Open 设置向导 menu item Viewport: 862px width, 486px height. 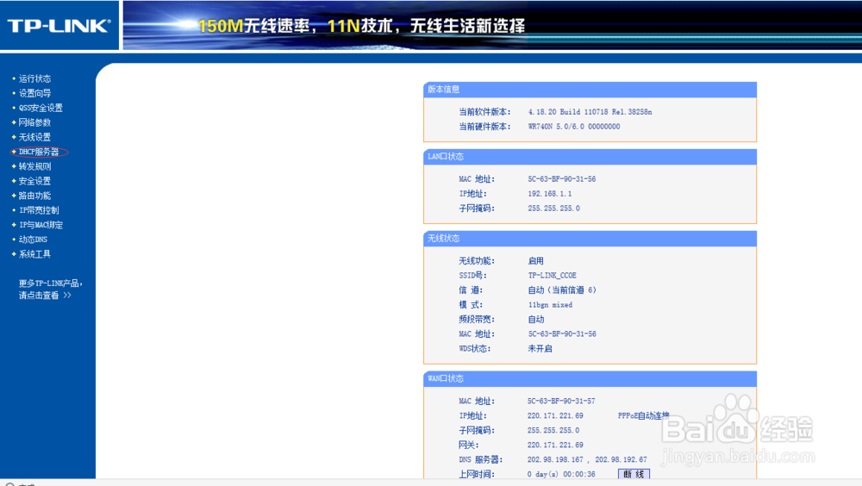(x=34, y=93)
